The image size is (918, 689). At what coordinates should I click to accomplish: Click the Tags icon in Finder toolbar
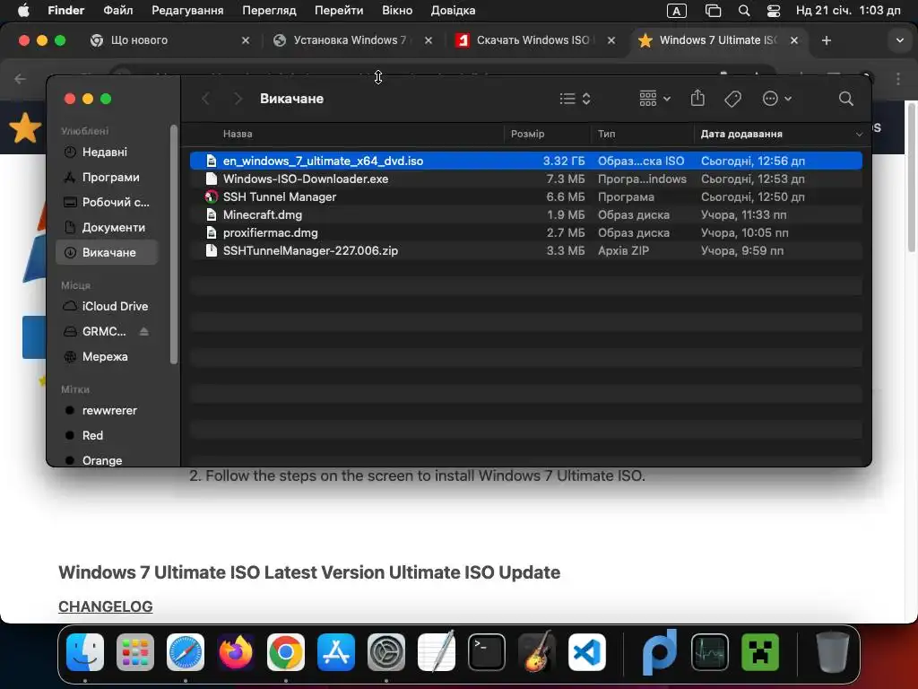click(732, 99)
